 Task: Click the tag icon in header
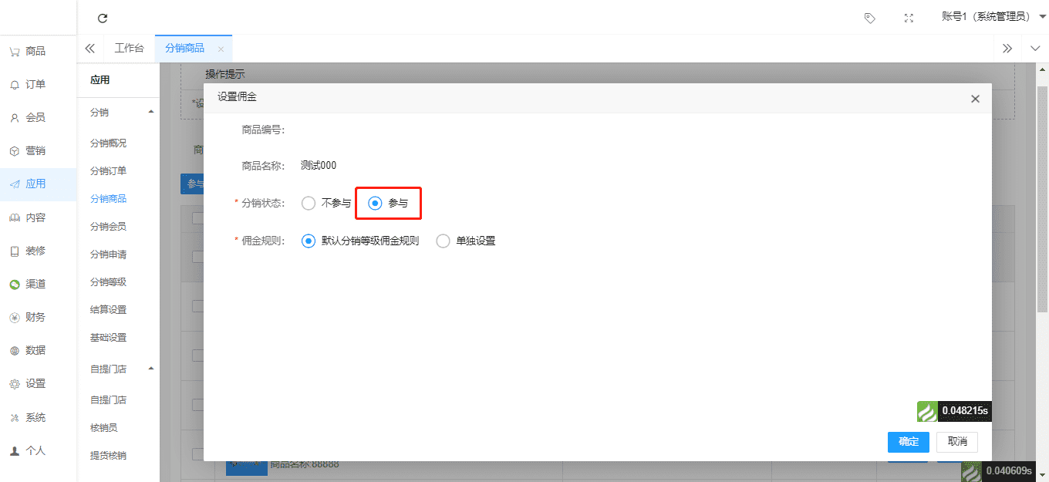[x=869, y=18]
